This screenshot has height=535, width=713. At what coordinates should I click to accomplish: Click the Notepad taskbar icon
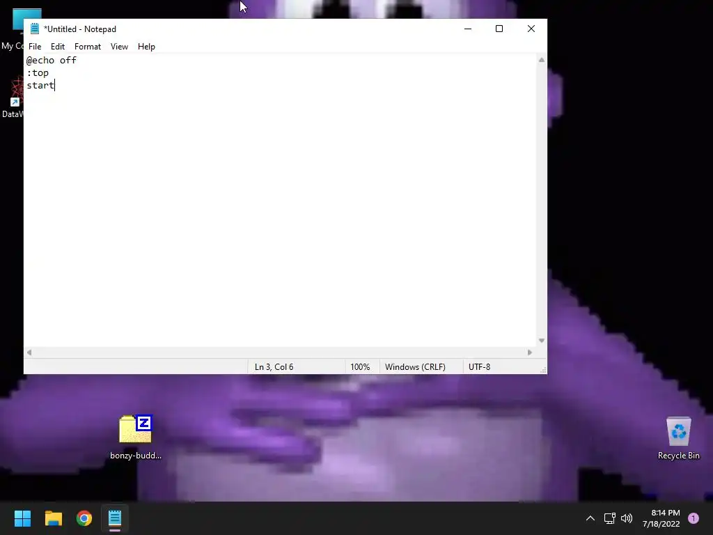click(115, 518)
